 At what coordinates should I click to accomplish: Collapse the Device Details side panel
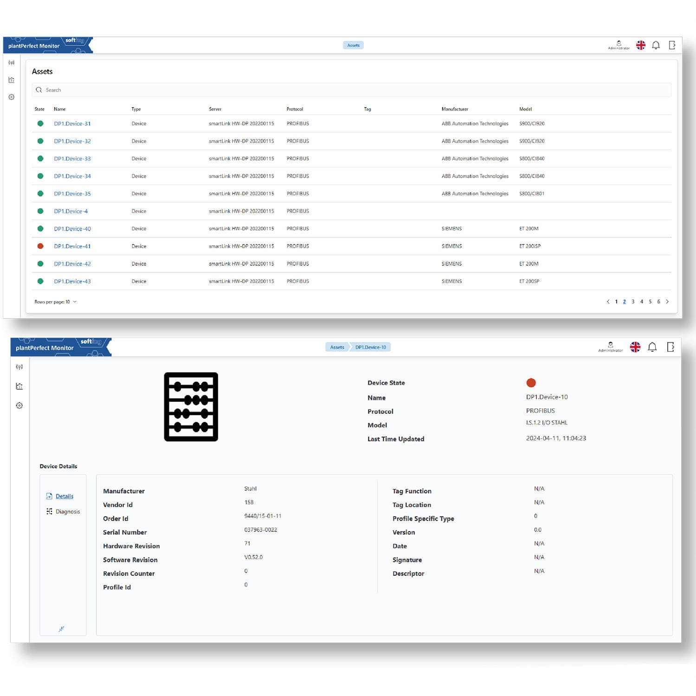coord(61,629)
